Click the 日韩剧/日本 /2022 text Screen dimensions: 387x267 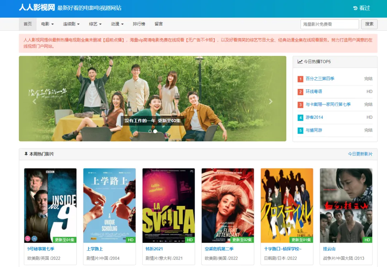point(280,258)
